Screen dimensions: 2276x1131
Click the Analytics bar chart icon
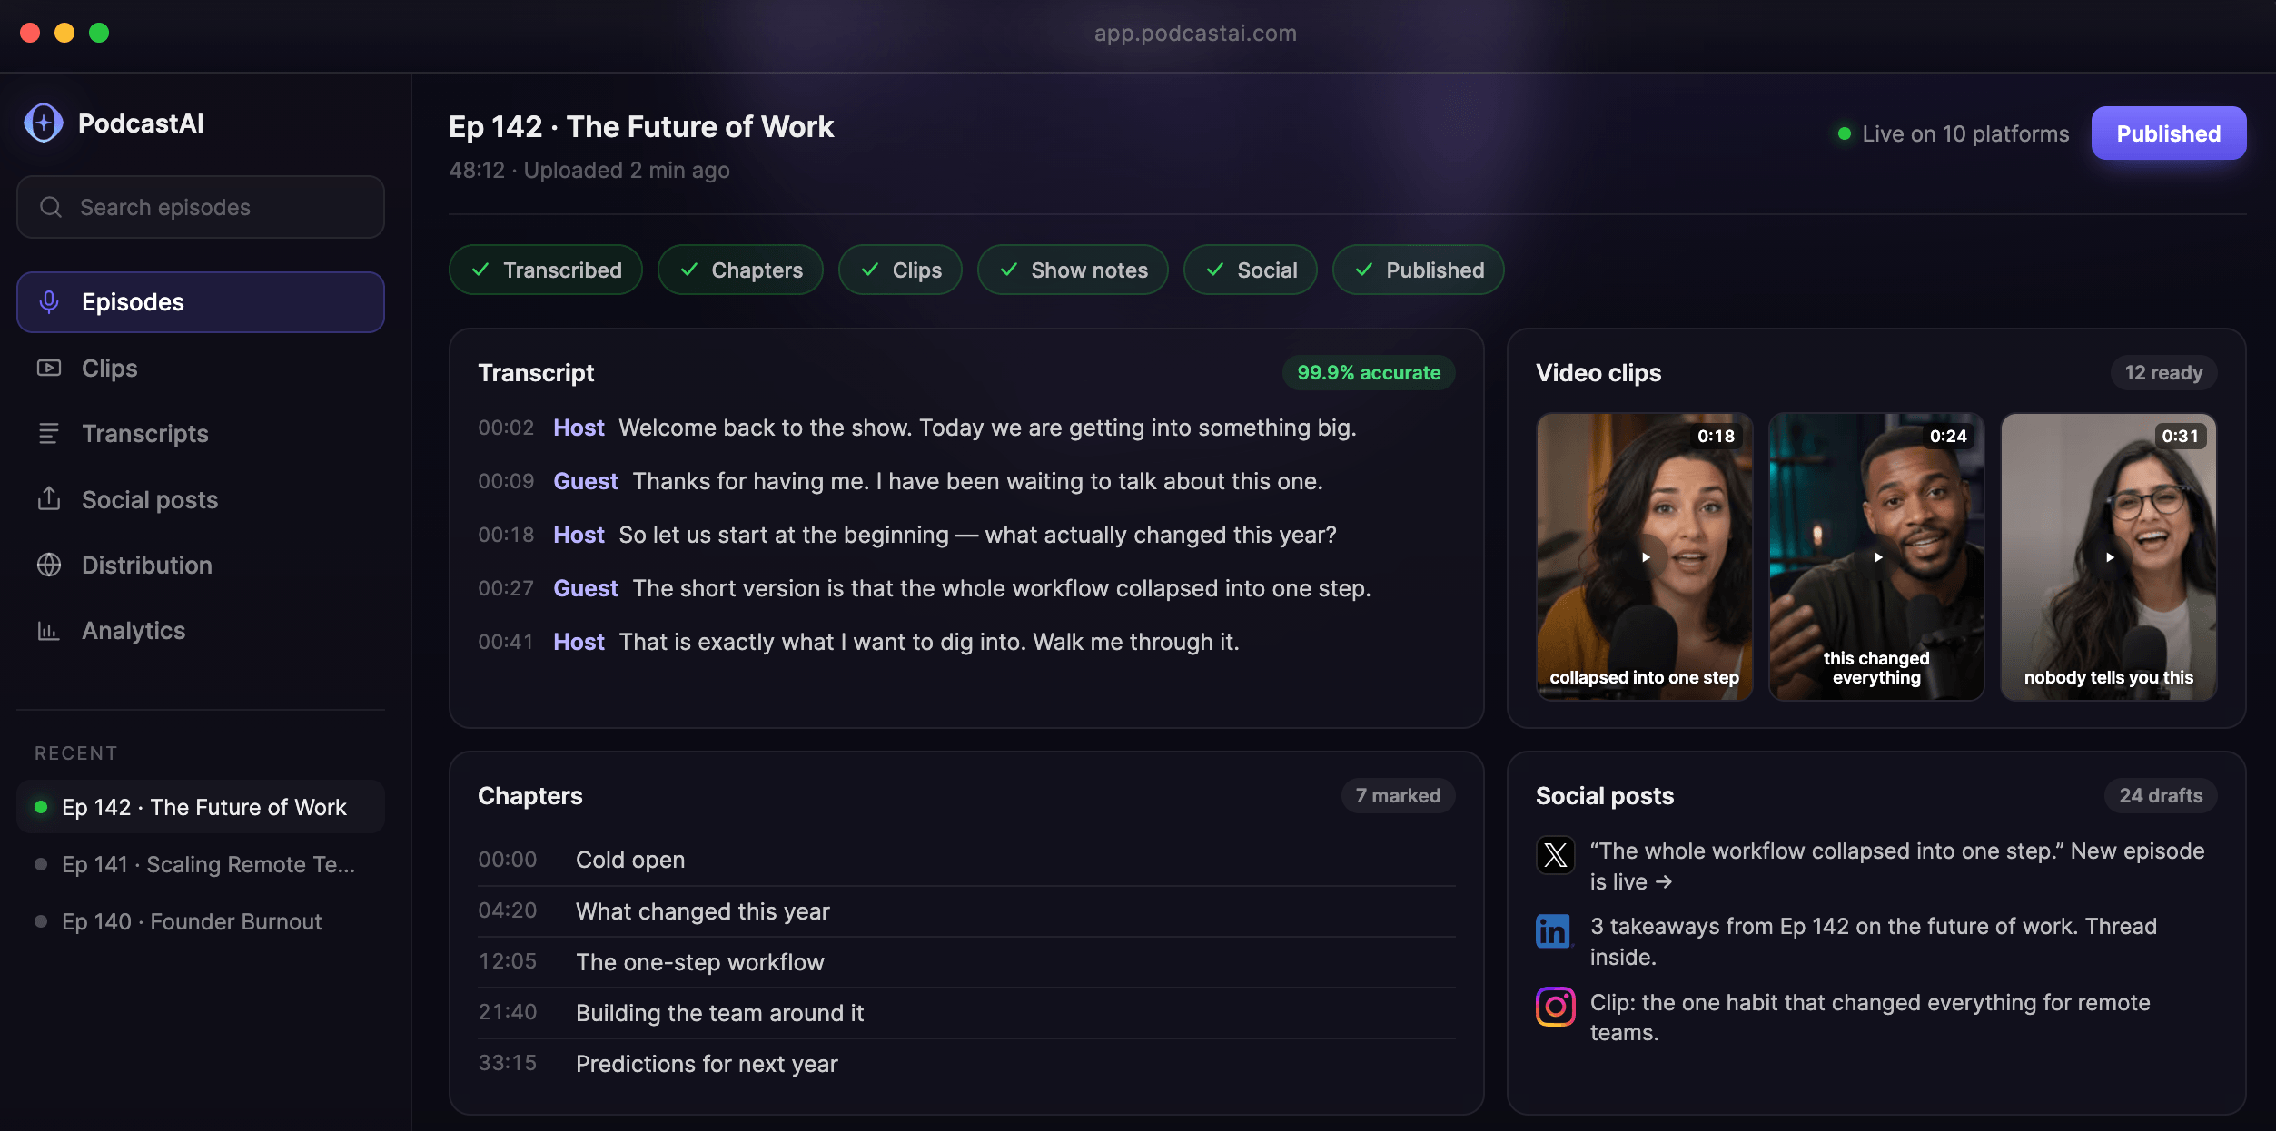click(49, 630)
